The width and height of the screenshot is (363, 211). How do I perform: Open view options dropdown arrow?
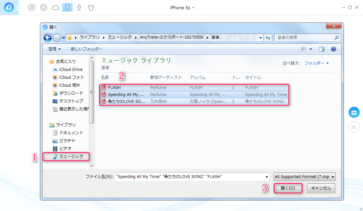[311, 49]
